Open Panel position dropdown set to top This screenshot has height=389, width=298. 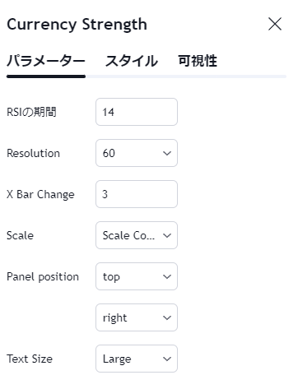[x=137, y=276]
